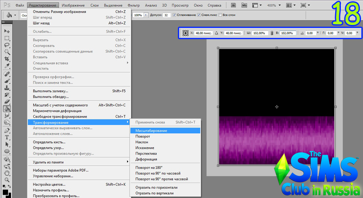
Task: Select the Move tool
Action: (x=7, y=31)
